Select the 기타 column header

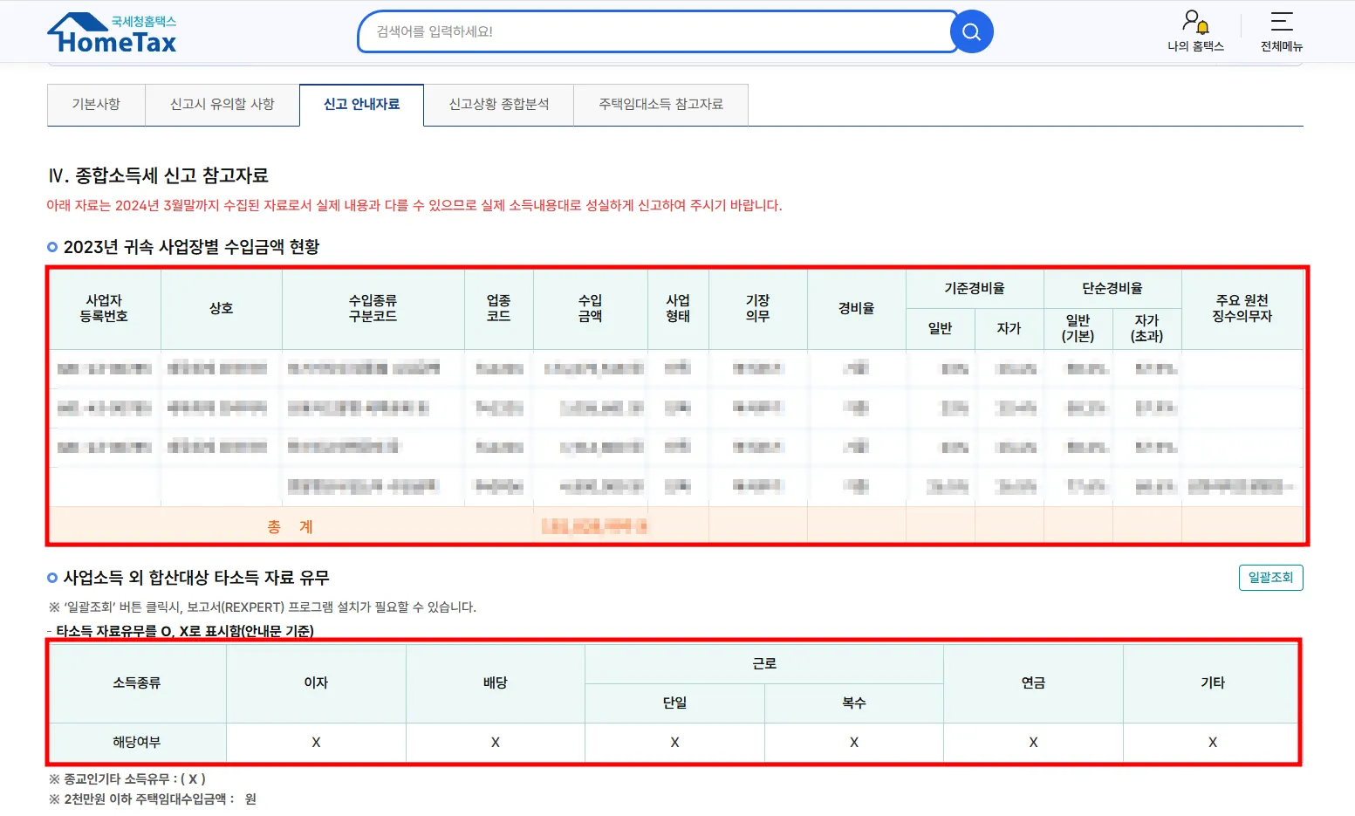[1213, 683]
